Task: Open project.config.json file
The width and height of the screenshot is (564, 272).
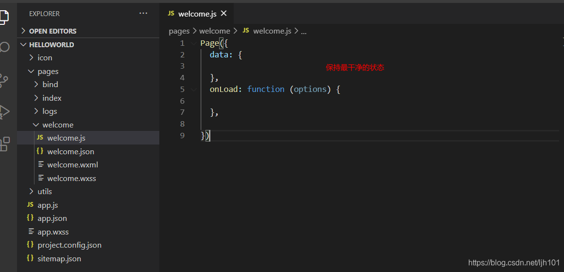Action: click(88, 245)
